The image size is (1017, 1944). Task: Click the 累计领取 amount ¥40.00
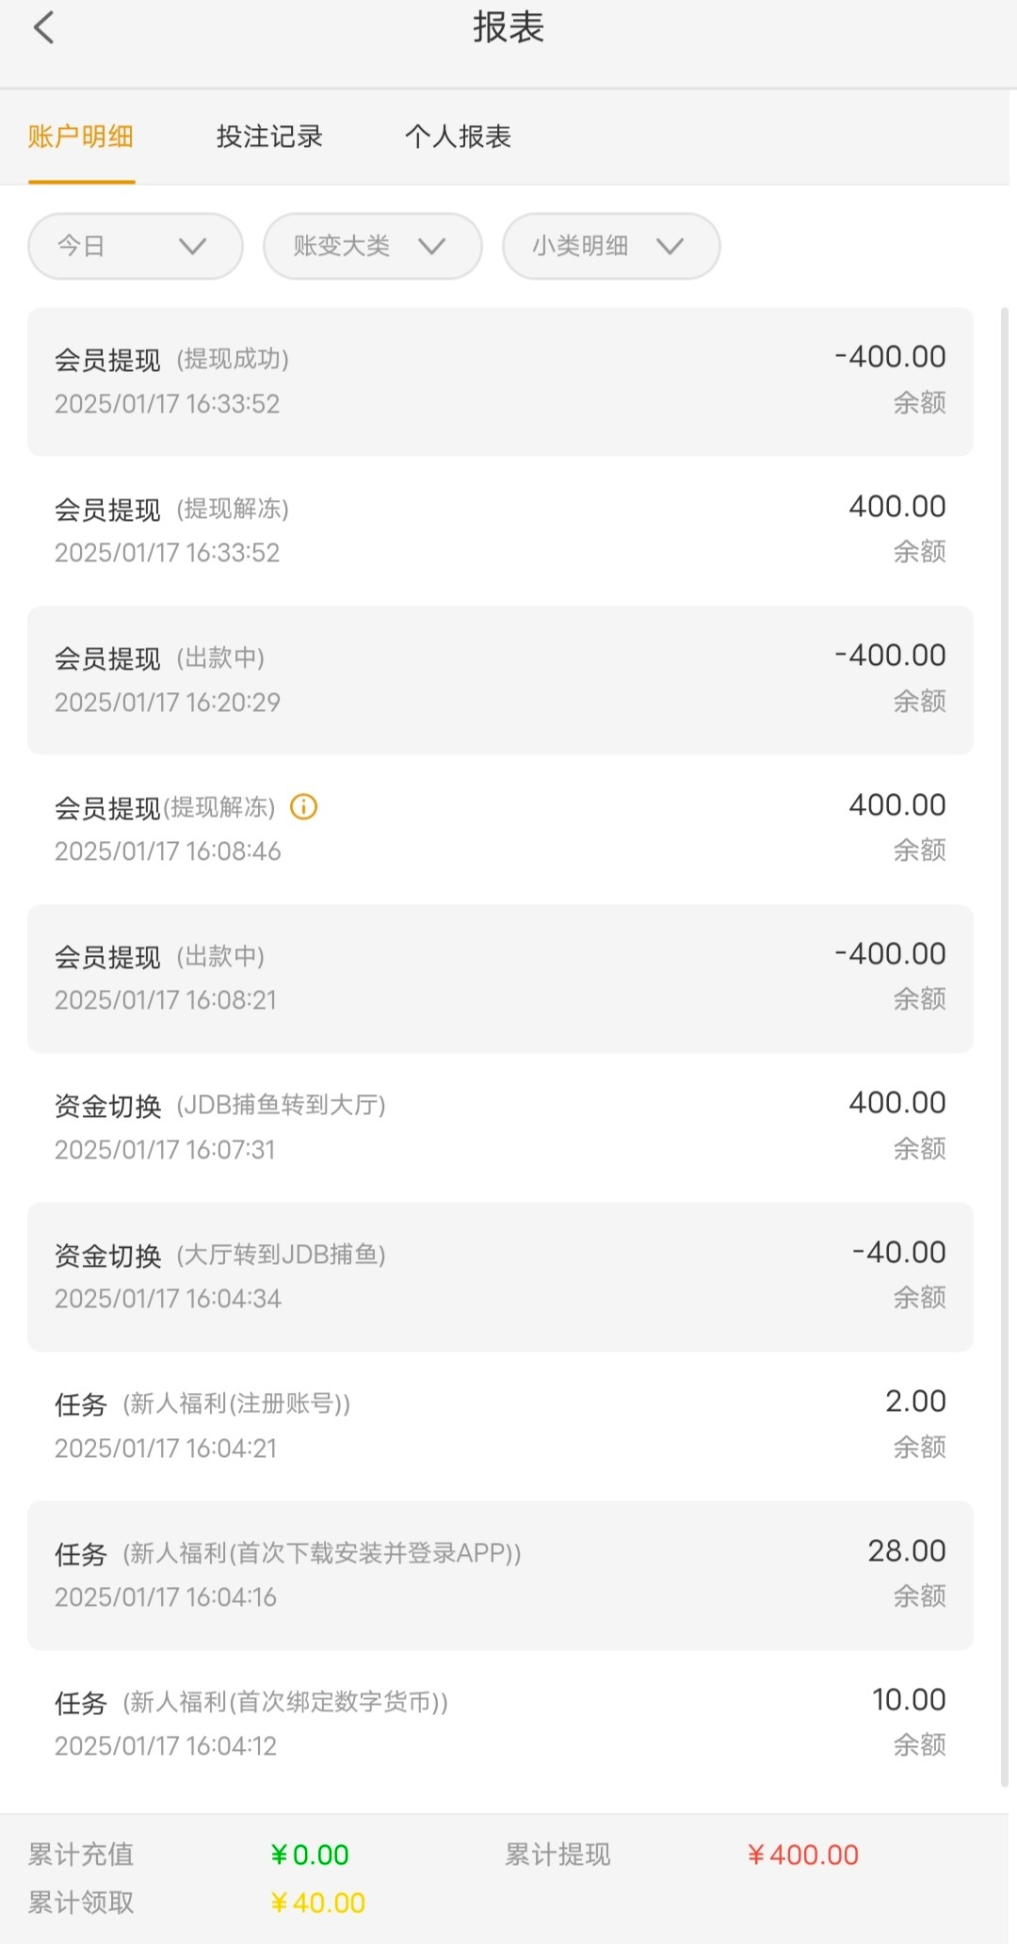click(317, 1903)
